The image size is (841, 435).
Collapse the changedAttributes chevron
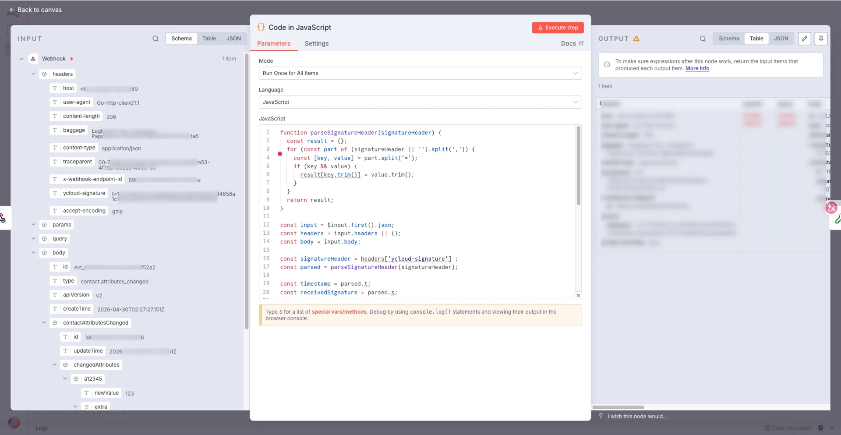click(54, 365)
